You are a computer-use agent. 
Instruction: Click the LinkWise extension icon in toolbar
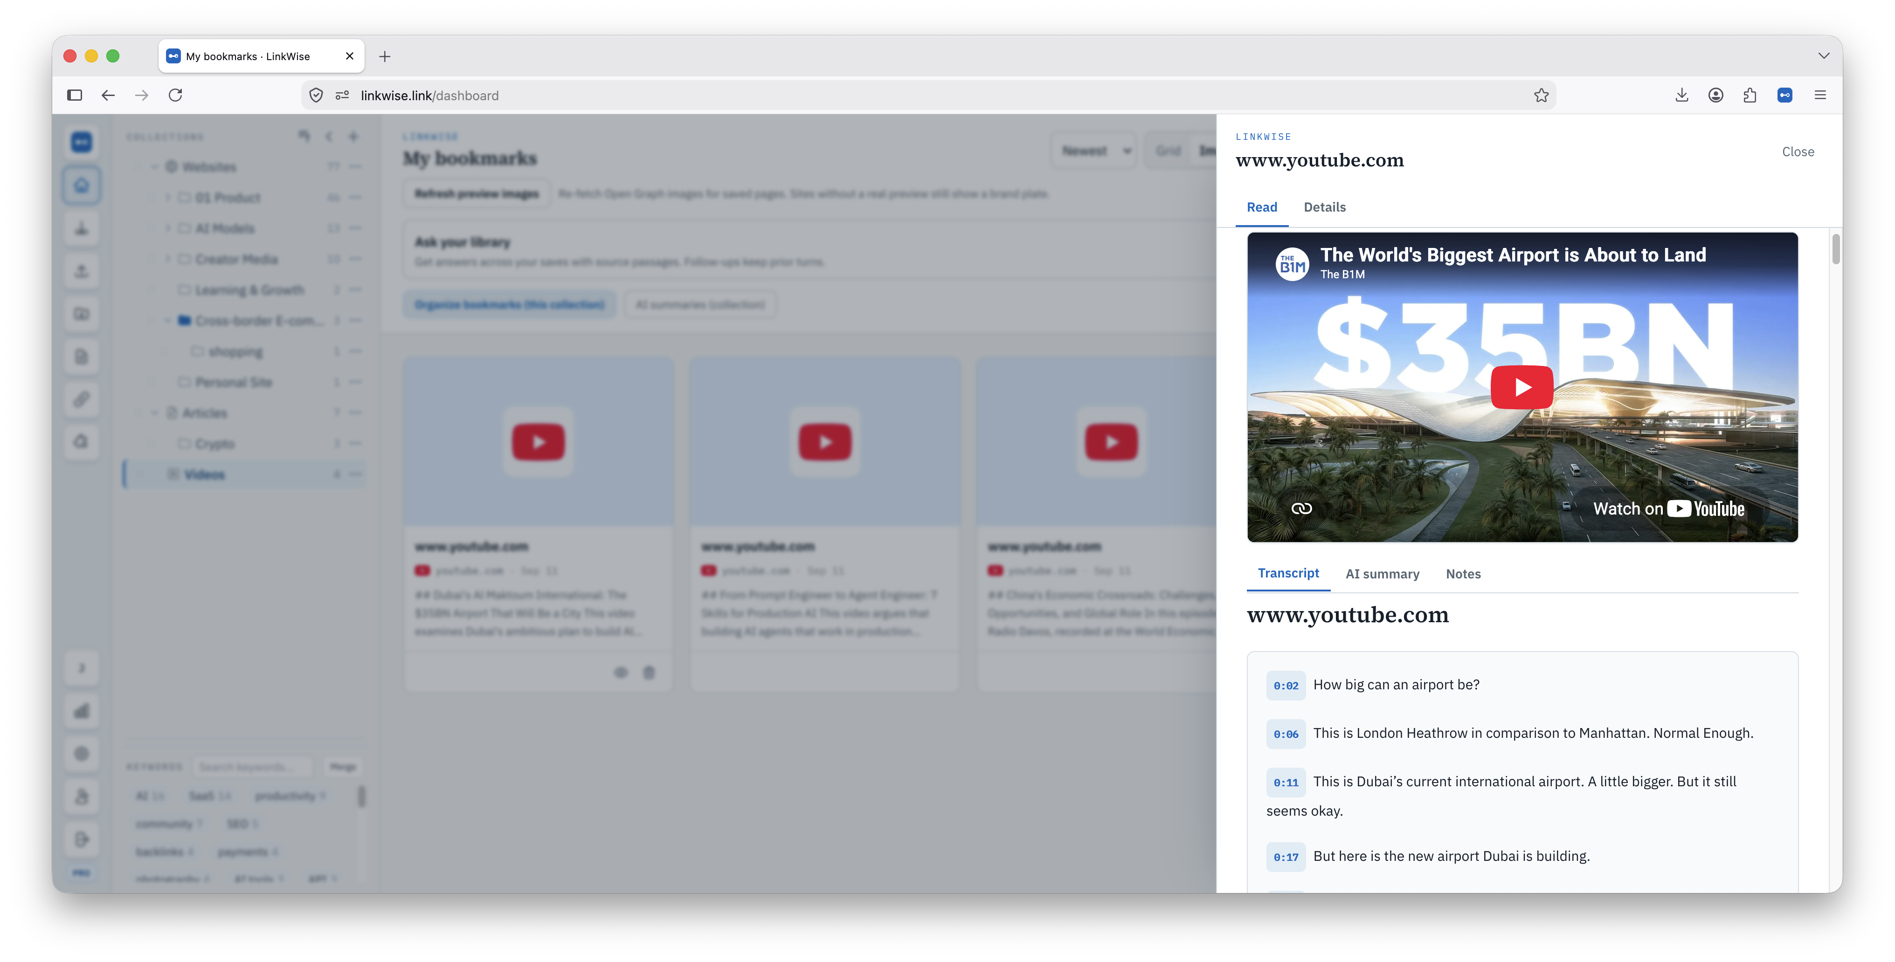pos(1784,95)
